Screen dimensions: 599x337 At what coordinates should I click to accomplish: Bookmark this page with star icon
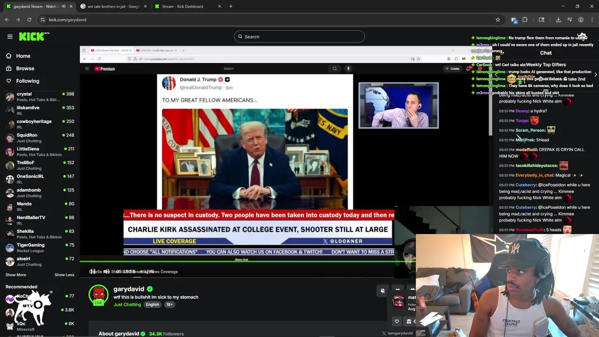click(498, 20)
